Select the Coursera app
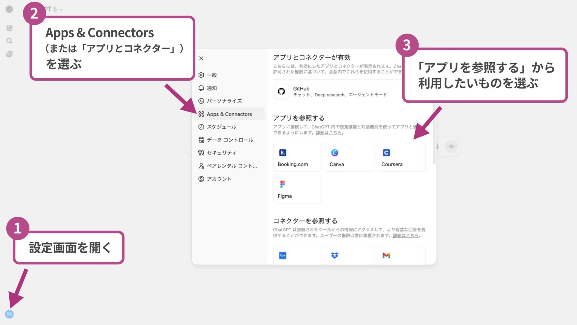The height and width of the screenshot is (325, 577). 401,157
